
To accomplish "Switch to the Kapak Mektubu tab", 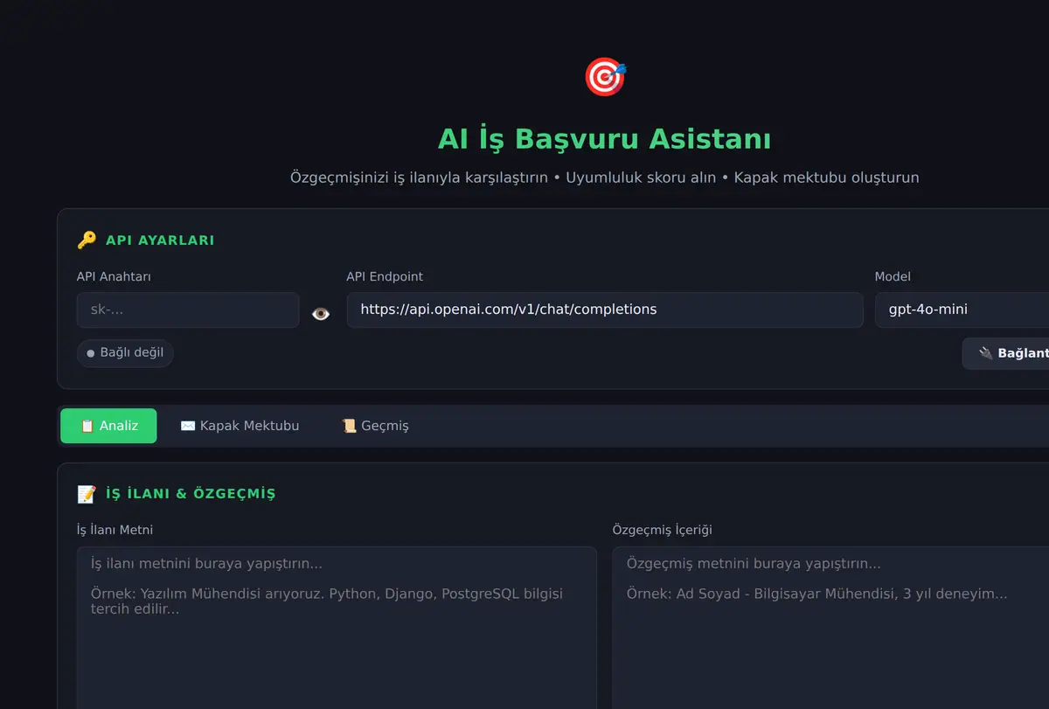I will pyautogui.click(x=240, y=426).
